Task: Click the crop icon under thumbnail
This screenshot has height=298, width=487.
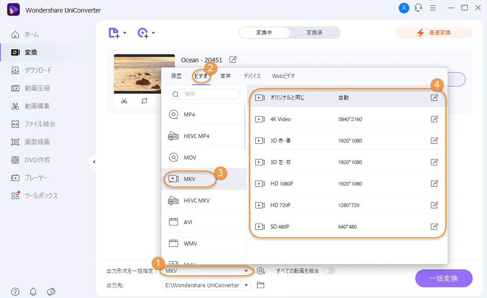Action: click(144, 101)
